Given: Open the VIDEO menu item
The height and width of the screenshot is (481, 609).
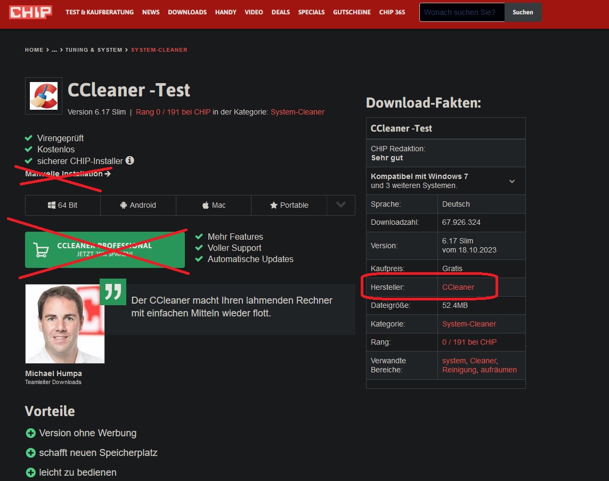Looking at the screenshot, I should tap(254, 12).
